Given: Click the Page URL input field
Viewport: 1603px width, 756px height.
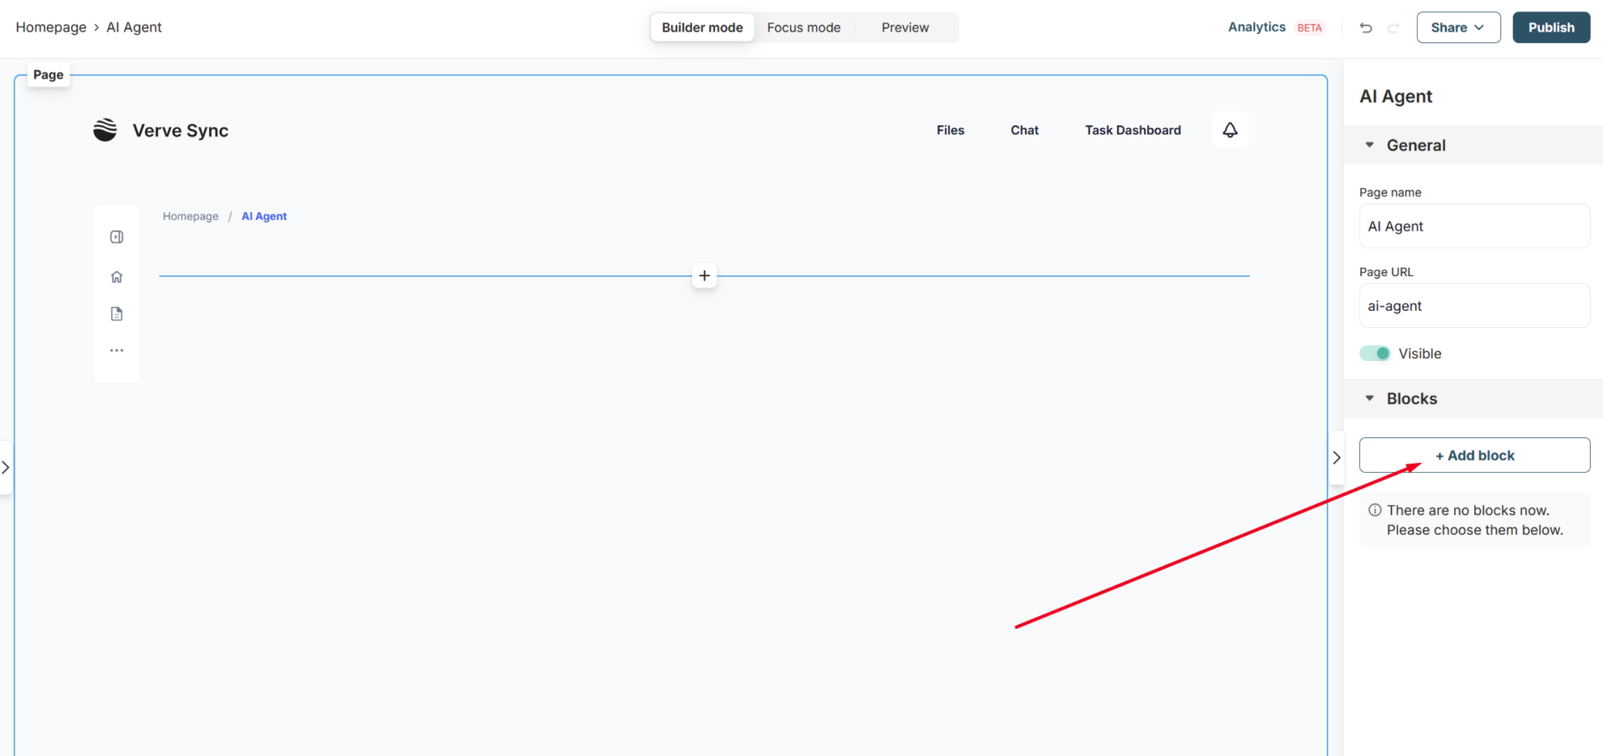Looking at the screenshot, I should pyautogui.click(x=1473, y=305).
